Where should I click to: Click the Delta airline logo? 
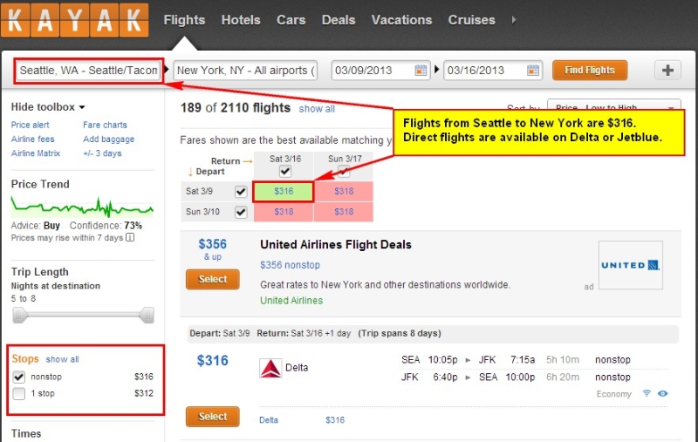point(270,368)
